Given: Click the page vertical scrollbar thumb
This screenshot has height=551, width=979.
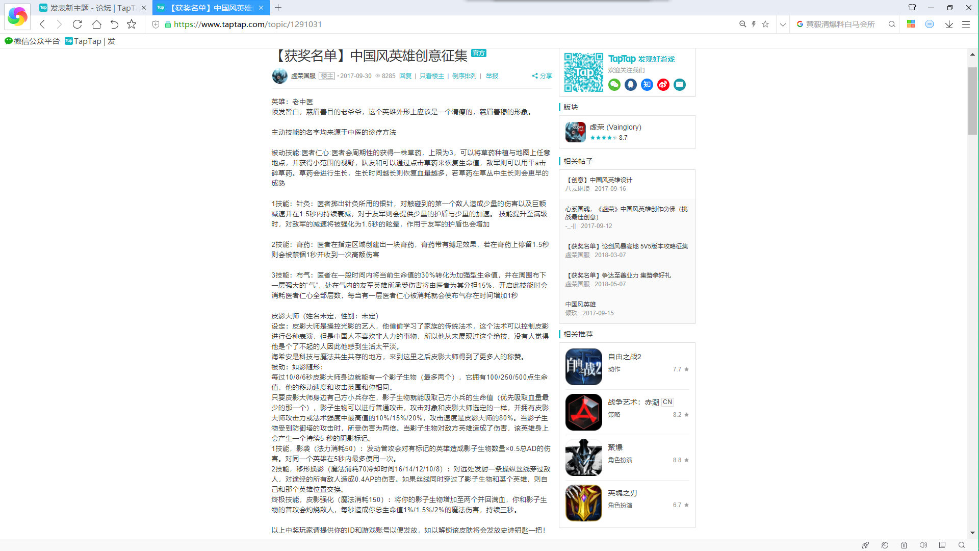Looking at the screenshot, I should pyautogui.click(x=972, y=101).
